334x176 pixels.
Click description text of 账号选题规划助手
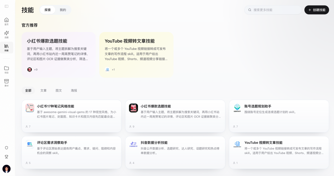(270, 112)
